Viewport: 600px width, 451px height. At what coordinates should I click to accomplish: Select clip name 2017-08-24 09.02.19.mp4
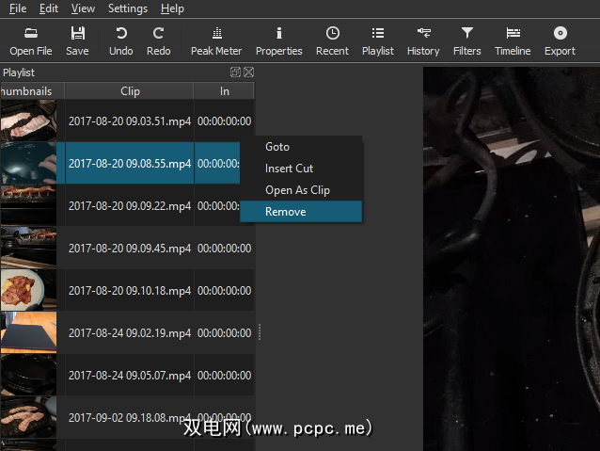(130, 332)
